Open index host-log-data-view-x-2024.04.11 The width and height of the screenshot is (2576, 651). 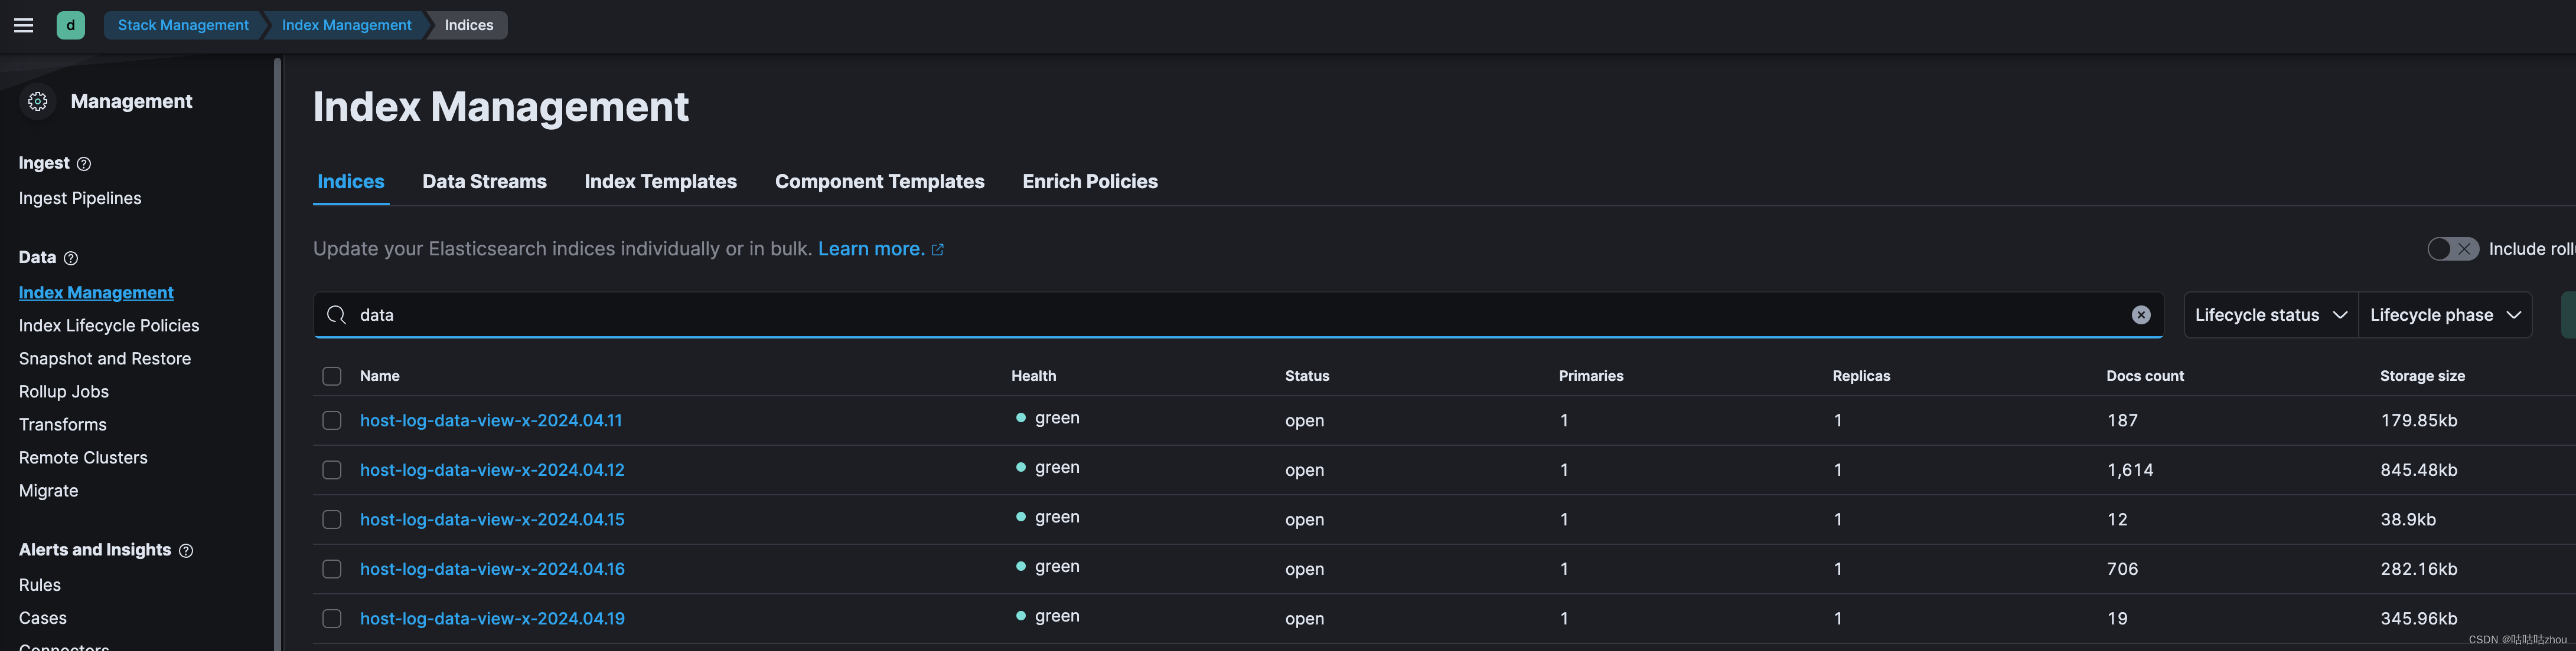(491, 420)
